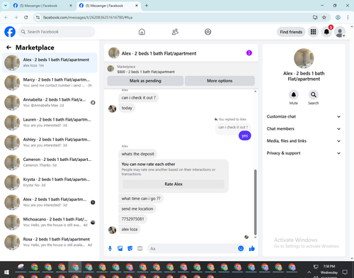The image size is (354, 278).
Task: Click the Find friends button
Action: (x=291, y=32)
